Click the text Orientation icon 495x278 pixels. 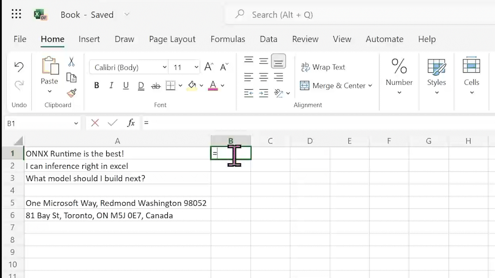click(x=278, y=93)
